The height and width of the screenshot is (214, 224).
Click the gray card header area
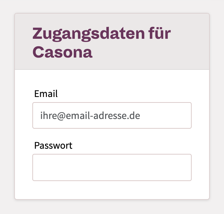click(112, 41)
